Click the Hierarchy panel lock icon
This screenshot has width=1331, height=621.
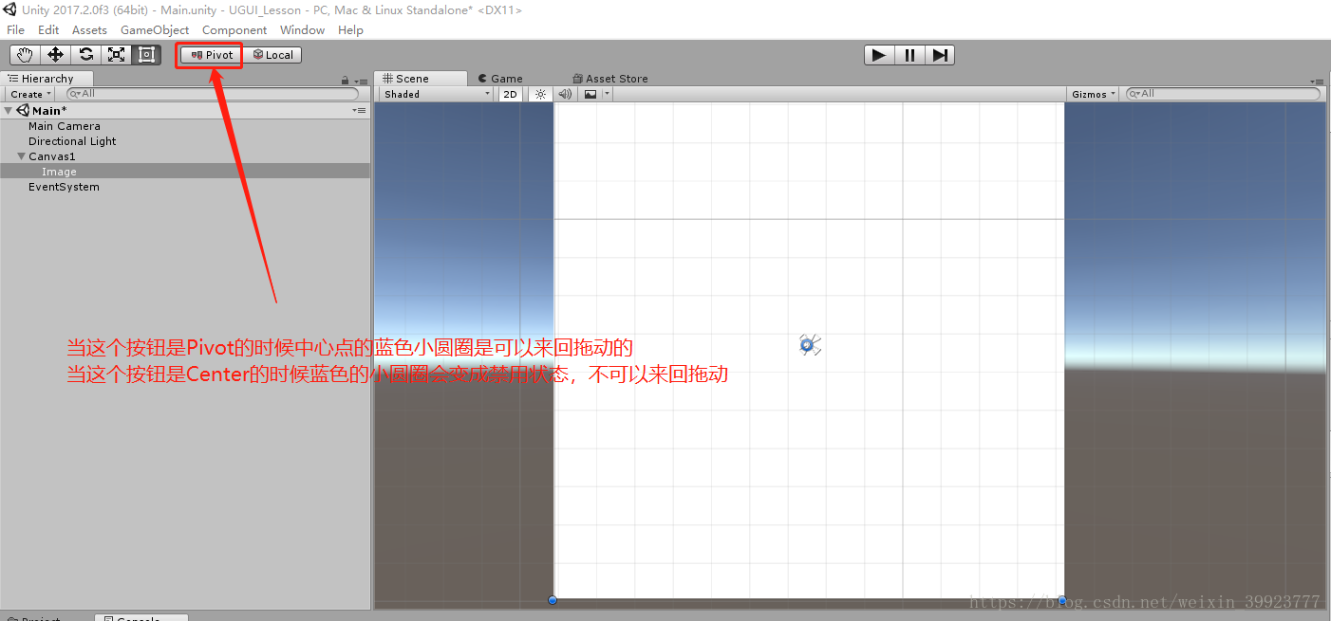(x=346, y=81)
